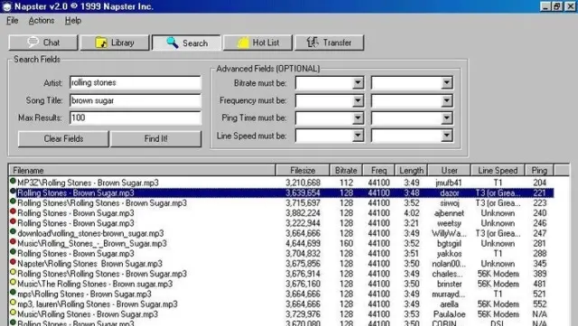Screen dimensions: 578x326
Task: Click length value 4:02
Action: pyautogui.click(x=412, y=213)
